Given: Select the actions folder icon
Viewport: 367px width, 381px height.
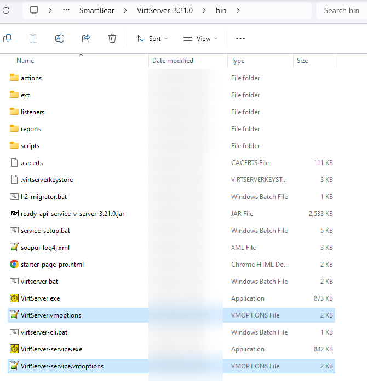Looking at the screenshot, I should pos(14,78).
